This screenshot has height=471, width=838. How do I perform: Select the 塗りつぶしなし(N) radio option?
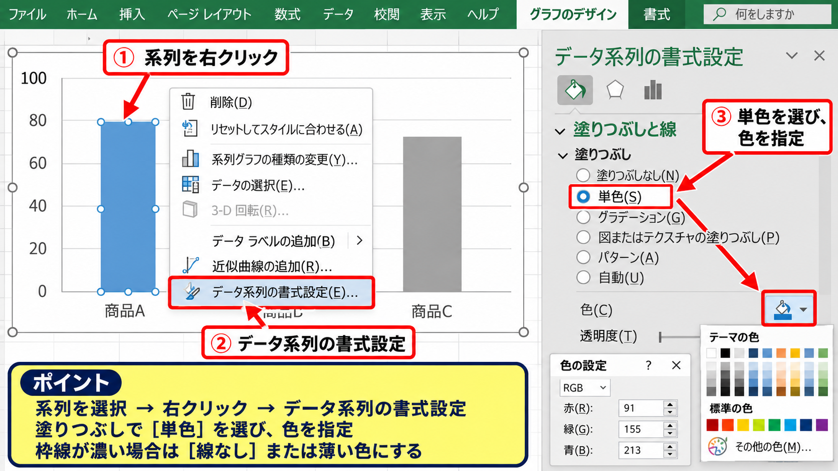[583, 175]
